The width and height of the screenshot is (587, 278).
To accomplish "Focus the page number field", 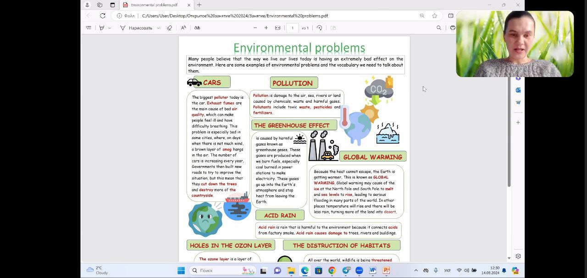I will pos(293,28).
